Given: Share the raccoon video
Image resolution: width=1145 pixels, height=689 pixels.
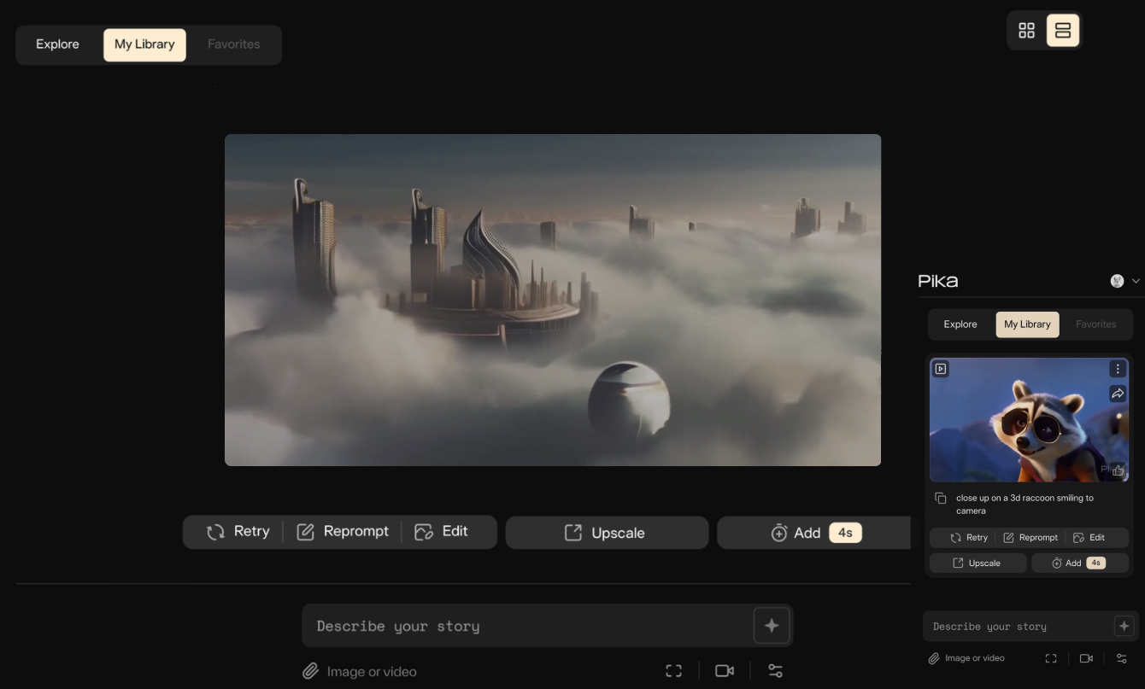Looking at the screenshot, I should pyautogui.click(x=1117, y=394).
